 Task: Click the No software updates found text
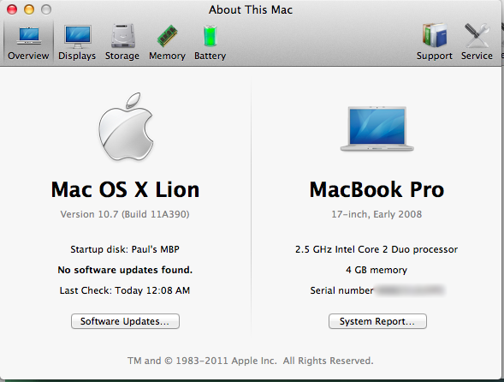(125, 270)
